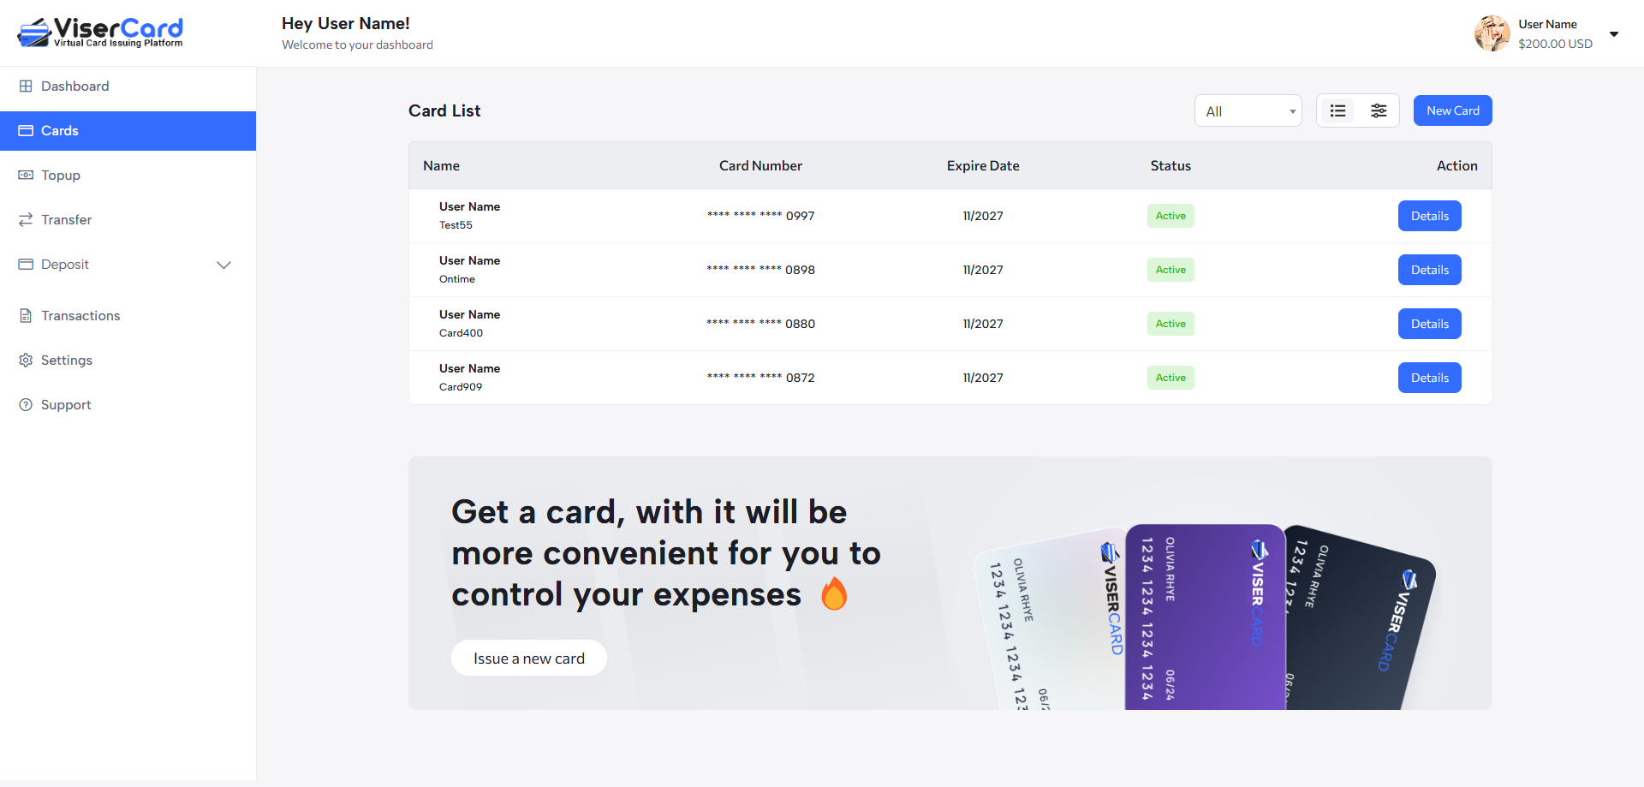Open the Cards menu item
Viewport: 1644px width, 787px height.
(x=60, y=131)
